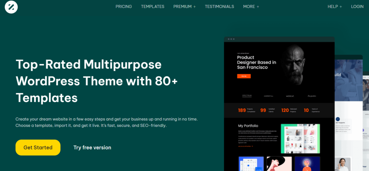The image size is (369, 171).
Task: Open the Instagram illustration portfolio thumbnail
Action: [307, 164]
